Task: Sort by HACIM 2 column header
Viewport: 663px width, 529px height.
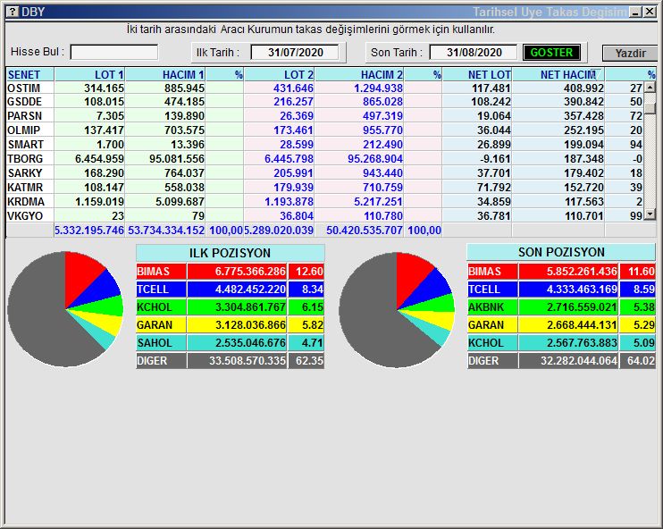Action: click(359, 74)
